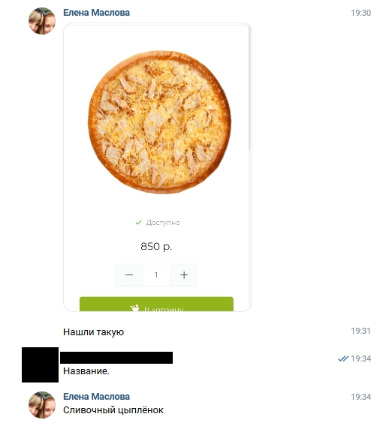Click the scrollbar inside the pizza screenshot
Viewport: 380px width, 426px height.
249,88
